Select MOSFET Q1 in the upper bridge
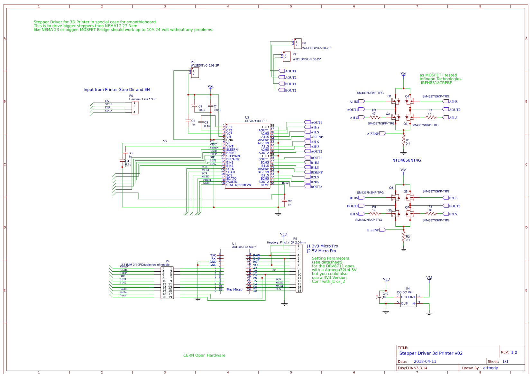Viewport: 532px width, 378px height. pyautogui.click(x=395, y=101)
